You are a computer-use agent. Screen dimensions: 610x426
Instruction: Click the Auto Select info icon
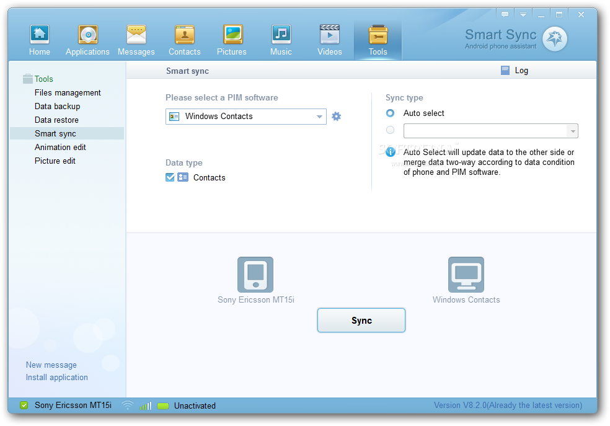391,151
